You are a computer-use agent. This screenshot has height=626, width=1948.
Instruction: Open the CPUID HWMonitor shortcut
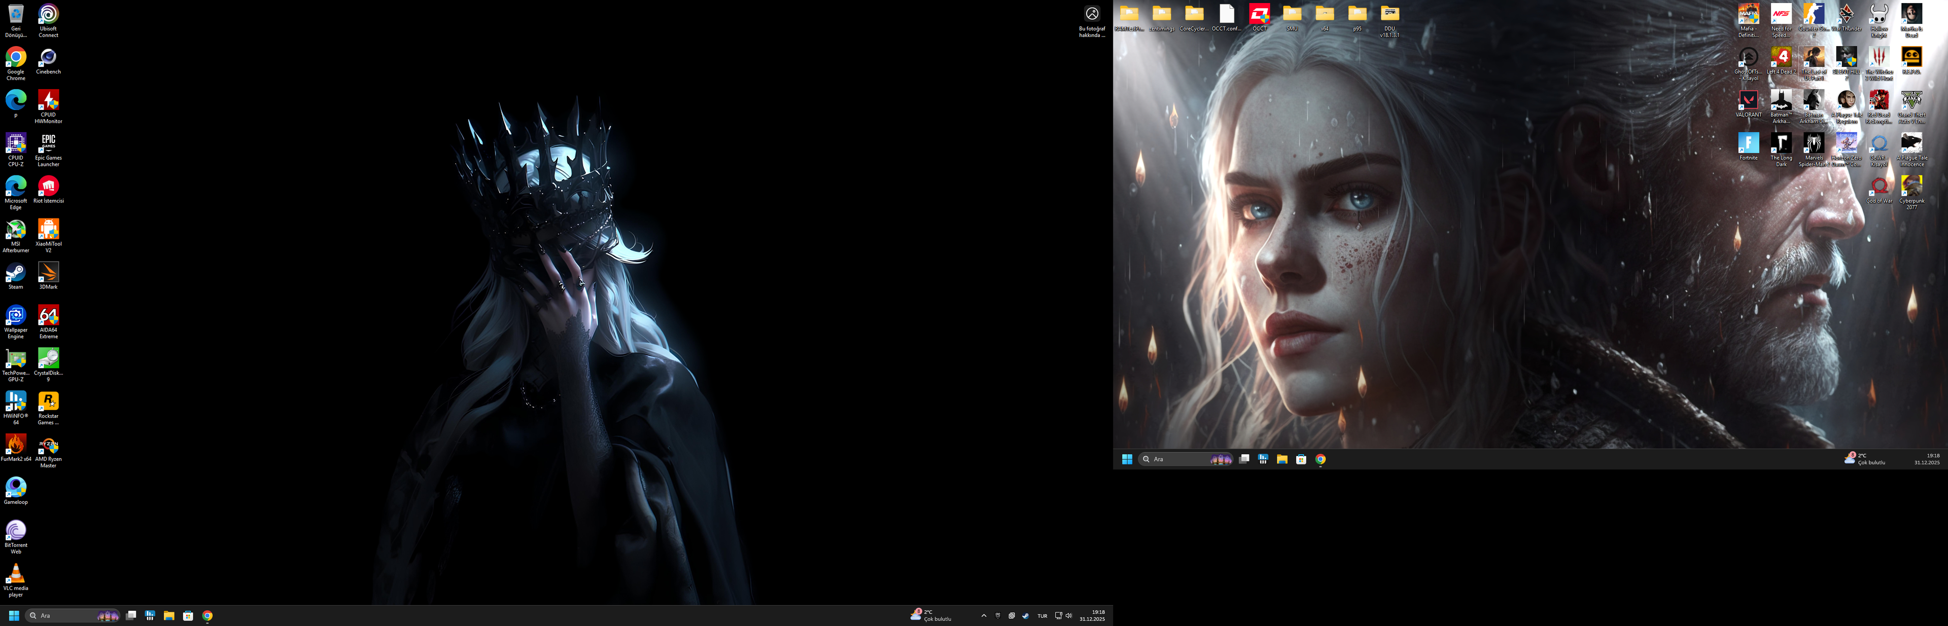click(x=48, y=107)
